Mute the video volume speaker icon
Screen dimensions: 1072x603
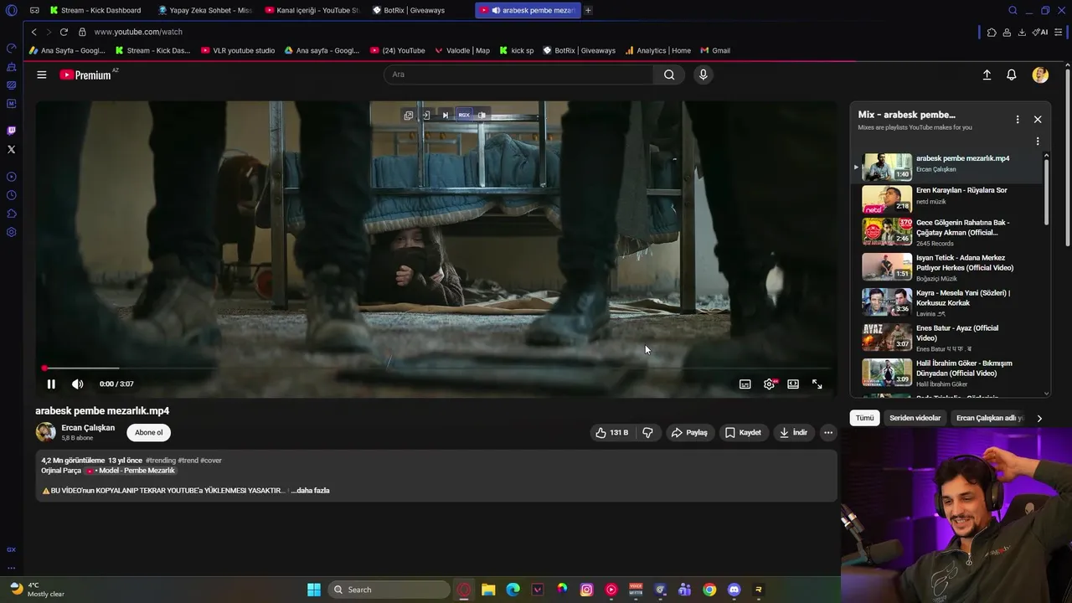click(77, 384)
